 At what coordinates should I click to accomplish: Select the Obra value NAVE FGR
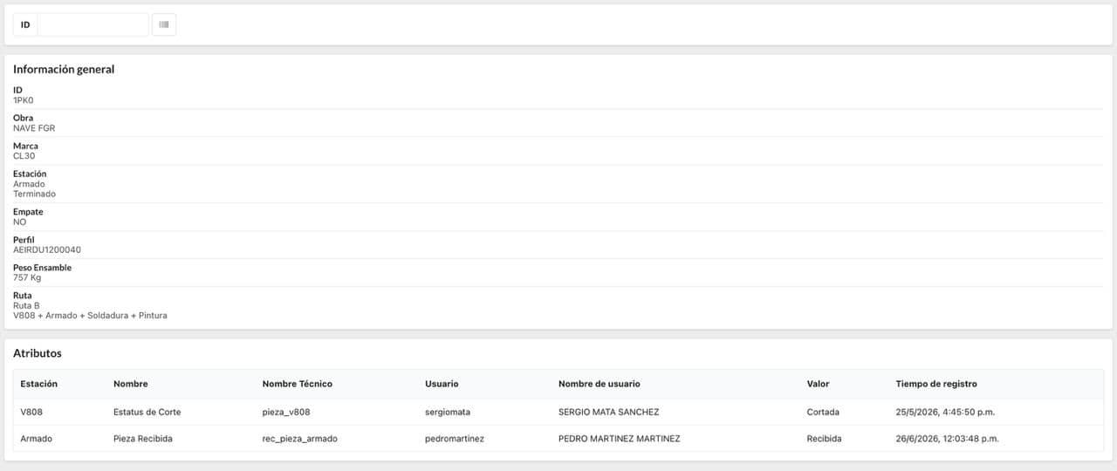(34, 128)
